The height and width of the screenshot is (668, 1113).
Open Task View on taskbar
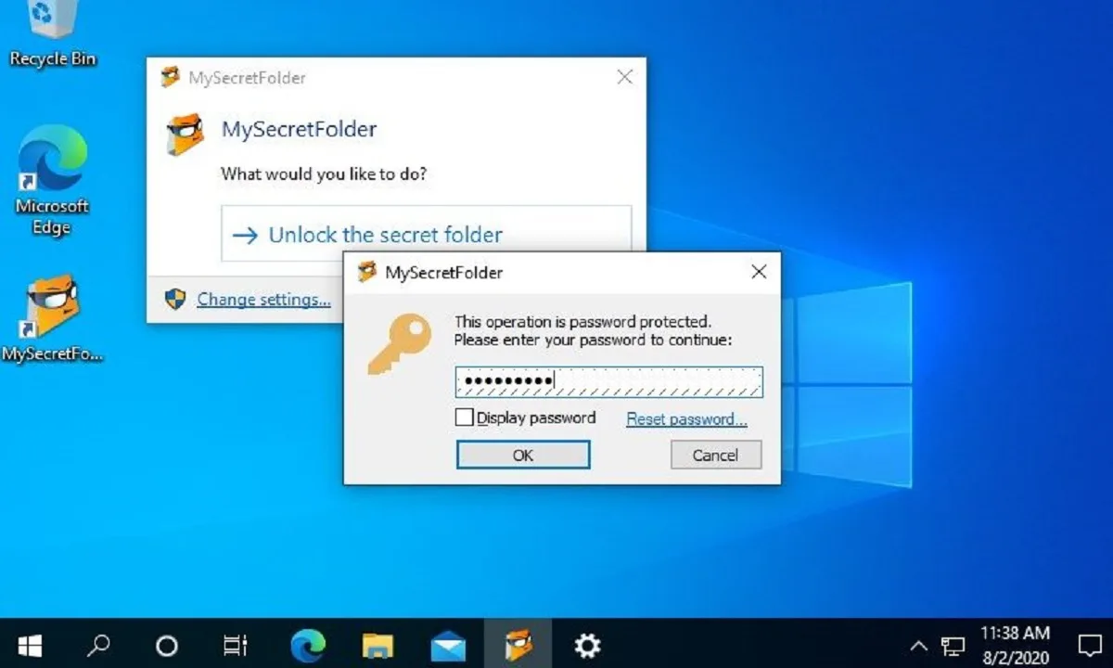point(236,645)
